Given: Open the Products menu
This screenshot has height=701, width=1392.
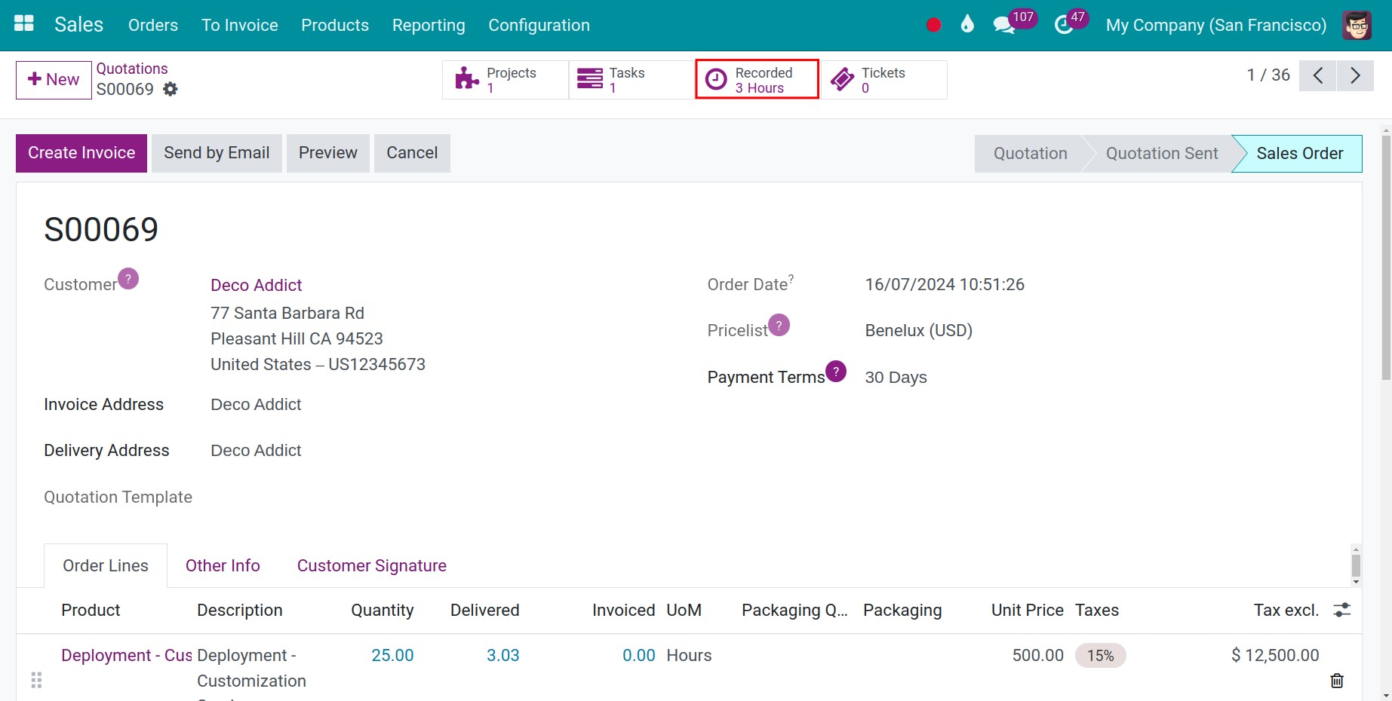Looking at the screenshot, I should click(335, 25).
